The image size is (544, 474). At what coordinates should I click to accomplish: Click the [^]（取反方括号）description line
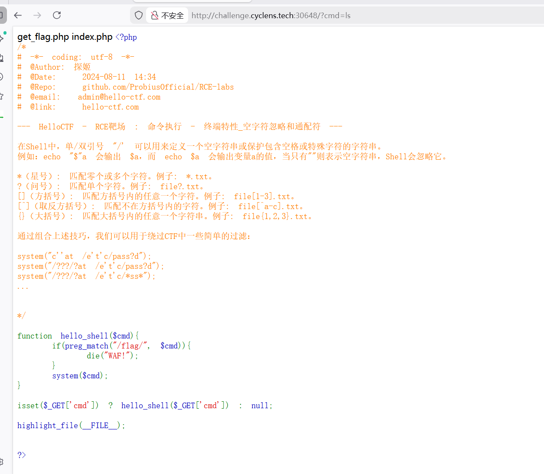[160, 206]
